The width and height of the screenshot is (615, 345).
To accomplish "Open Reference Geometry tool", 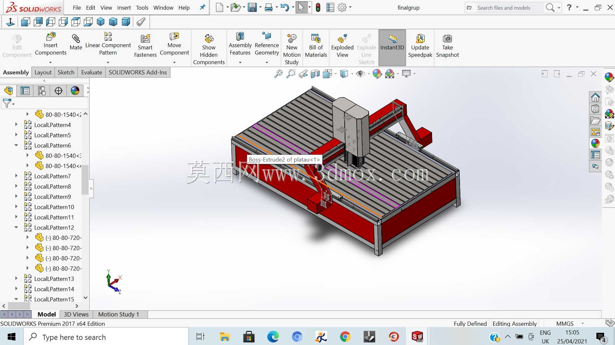I will [267, 44].
